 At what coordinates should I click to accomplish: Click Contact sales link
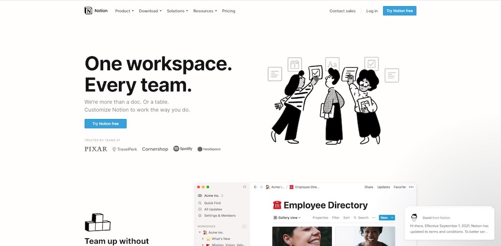click(x=342, y=11)
